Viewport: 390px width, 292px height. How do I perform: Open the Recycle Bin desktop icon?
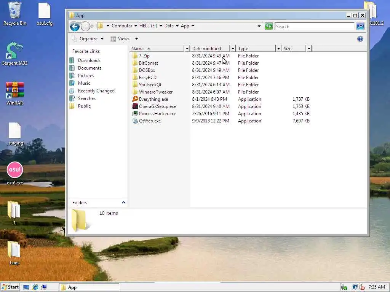click(15, 14)
